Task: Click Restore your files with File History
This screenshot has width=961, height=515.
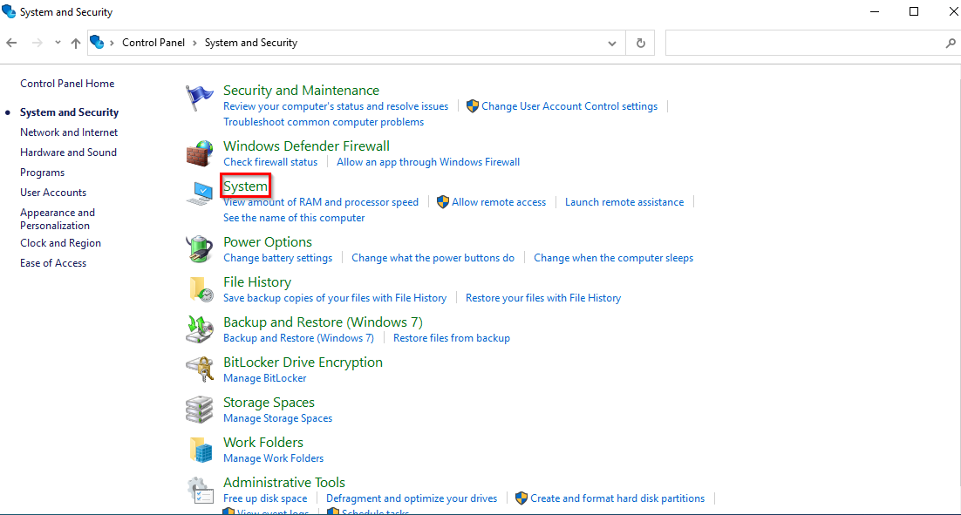Action: point(543,298)
